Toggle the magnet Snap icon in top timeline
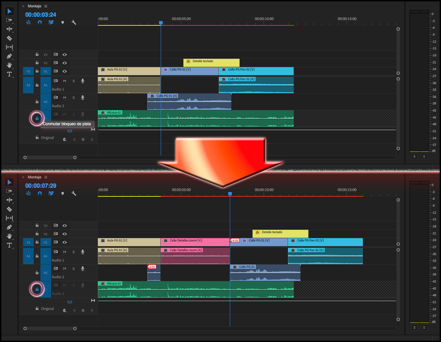Viewport: 441px width, 342px height. (x=40, y=22)
